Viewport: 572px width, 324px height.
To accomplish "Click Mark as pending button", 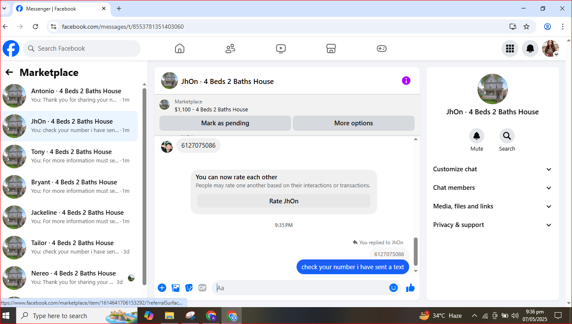I will point(225,123).
